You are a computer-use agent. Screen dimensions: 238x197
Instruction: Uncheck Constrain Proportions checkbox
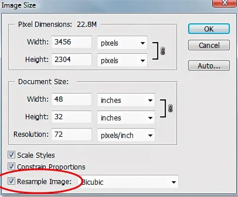coord(11,166)
